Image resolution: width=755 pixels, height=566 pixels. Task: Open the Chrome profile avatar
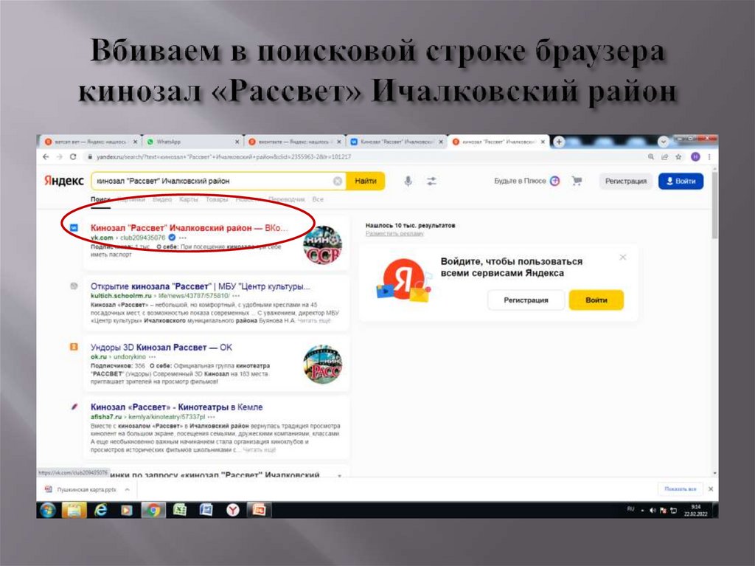click(x=695, y=156)
